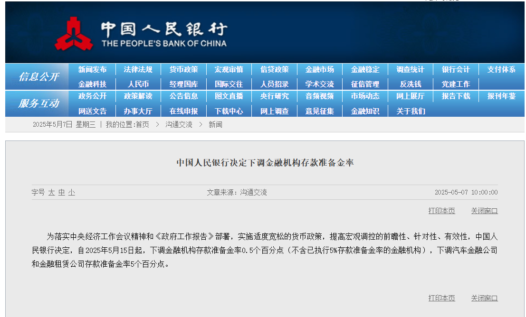This screenshot has height=317, width=526.
Task: Go to the 金融市场 section
Action: pos(319,69)
